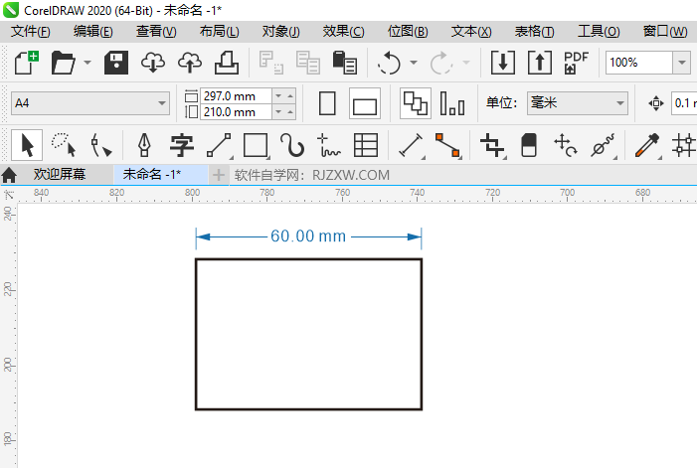The width and height of the screenshot is (697, 468).
Task: Select the Freehand drawing tool
Action: 329,145
